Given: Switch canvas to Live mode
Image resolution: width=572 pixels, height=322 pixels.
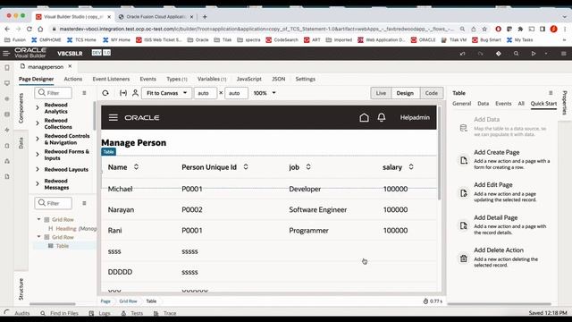Looking at the screenshot, I should [381, 93].
